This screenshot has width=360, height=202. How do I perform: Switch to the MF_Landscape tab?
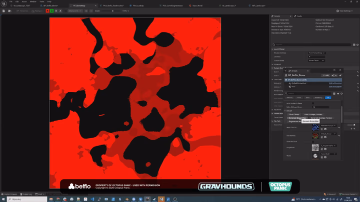258,5
